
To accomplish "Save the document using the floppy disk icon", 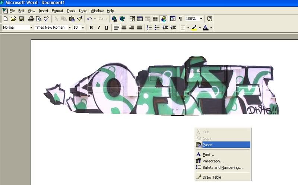I will coord(21,19).
